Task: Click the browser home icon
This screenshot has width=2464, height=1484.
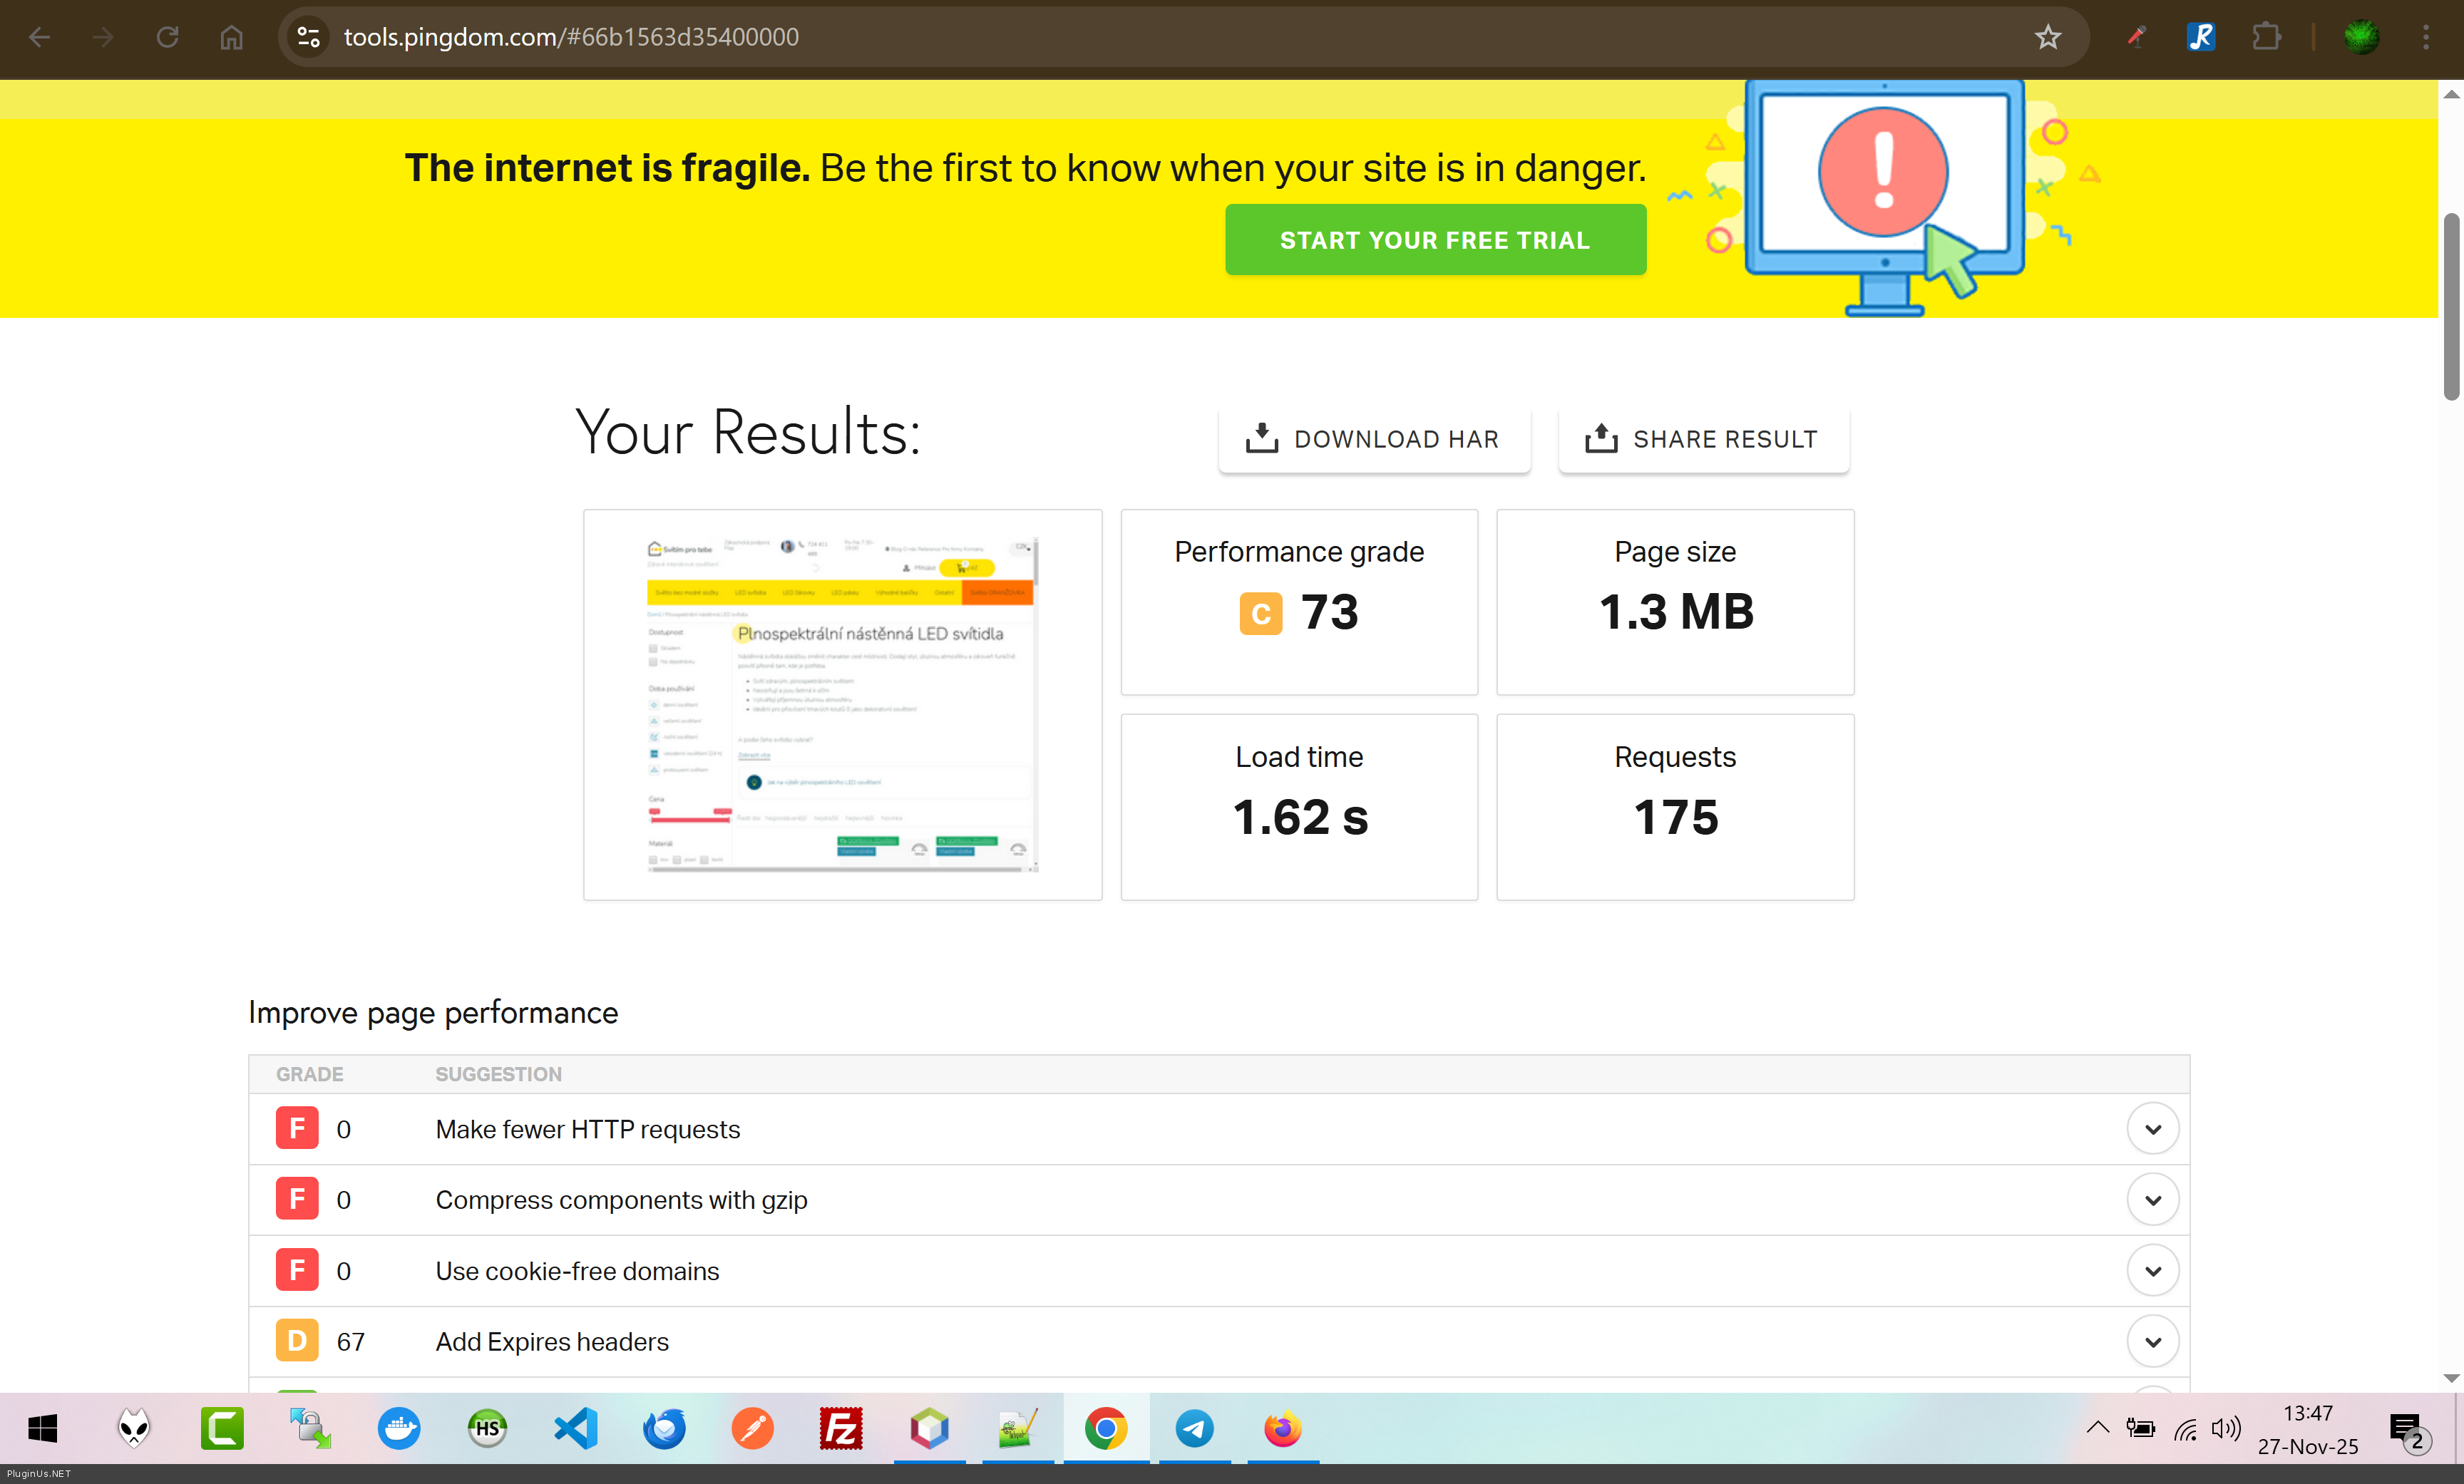Action: tap(231, 37)
